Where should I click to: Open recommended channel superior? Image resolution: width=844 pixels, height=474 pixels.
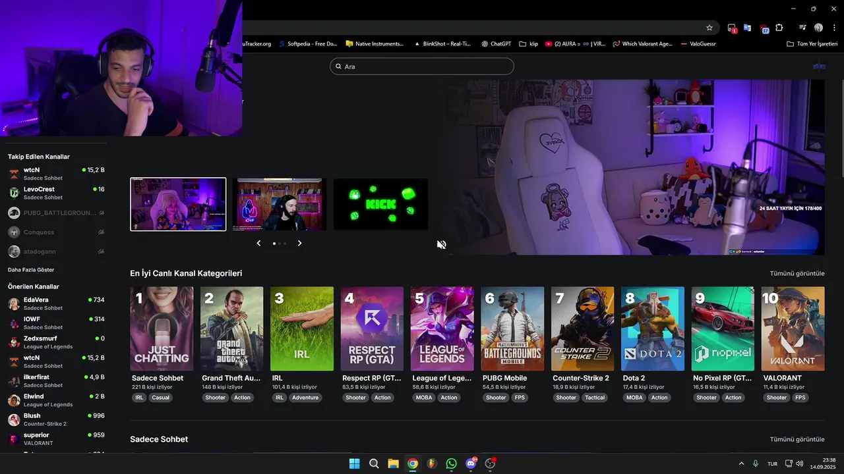56,438
